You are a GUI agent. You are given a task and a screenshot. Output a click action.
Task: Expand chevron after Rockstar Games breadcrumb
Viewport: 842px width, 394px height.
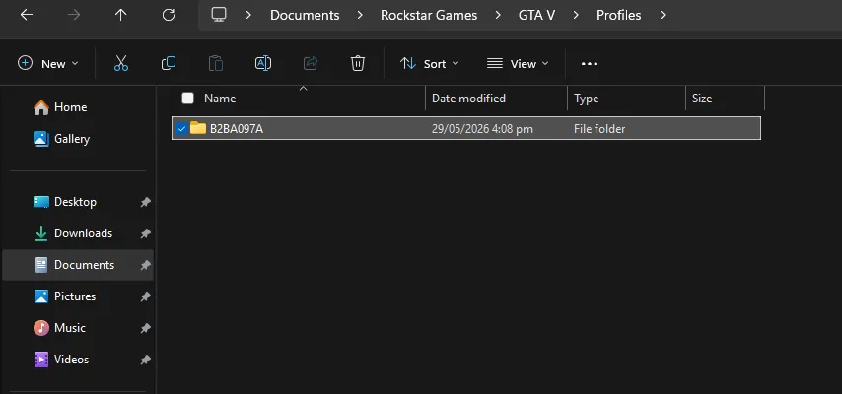point(498,15)
